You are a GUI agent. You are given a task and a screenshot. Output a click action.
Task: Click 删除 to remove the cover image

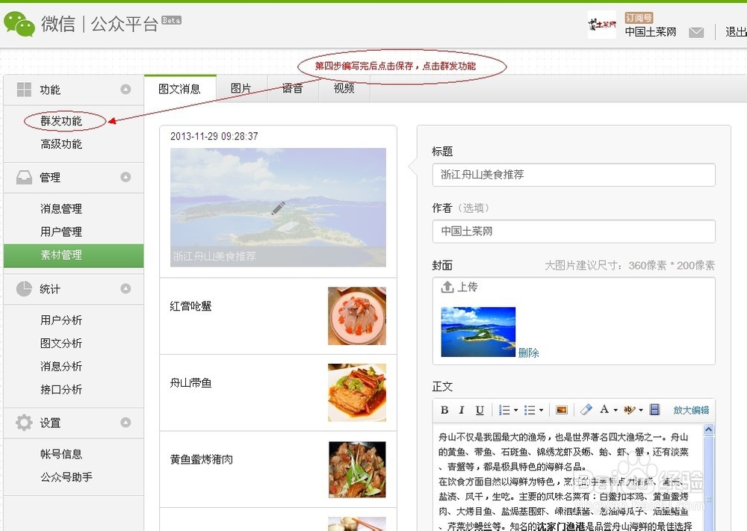pos(527,353)
